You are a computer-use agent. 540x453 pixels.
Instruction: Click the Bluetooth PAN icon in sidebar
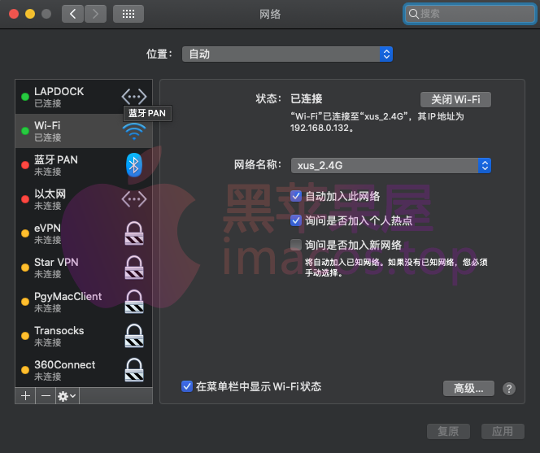(133, 165)
